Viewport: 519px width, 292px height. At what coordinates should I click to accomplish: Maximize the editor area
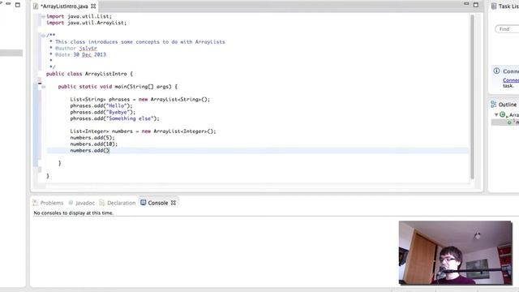[x=476, y=5]
